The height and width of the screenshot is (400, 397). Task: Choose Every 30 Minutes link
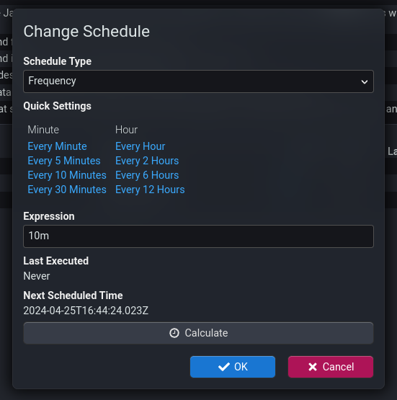(67, 190)
